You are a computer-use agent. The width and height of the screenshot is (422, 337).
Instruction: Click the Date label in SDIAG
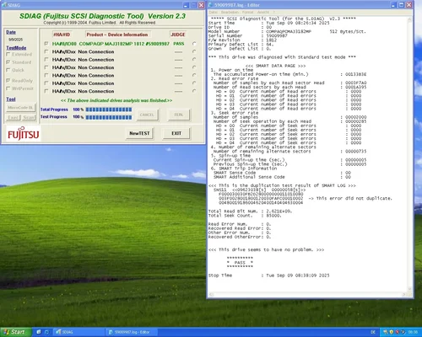point(11,32)
